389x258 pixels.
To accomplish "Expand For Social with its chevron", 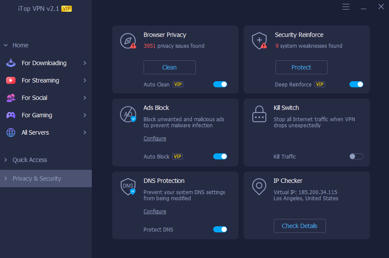I will point(85,98).
